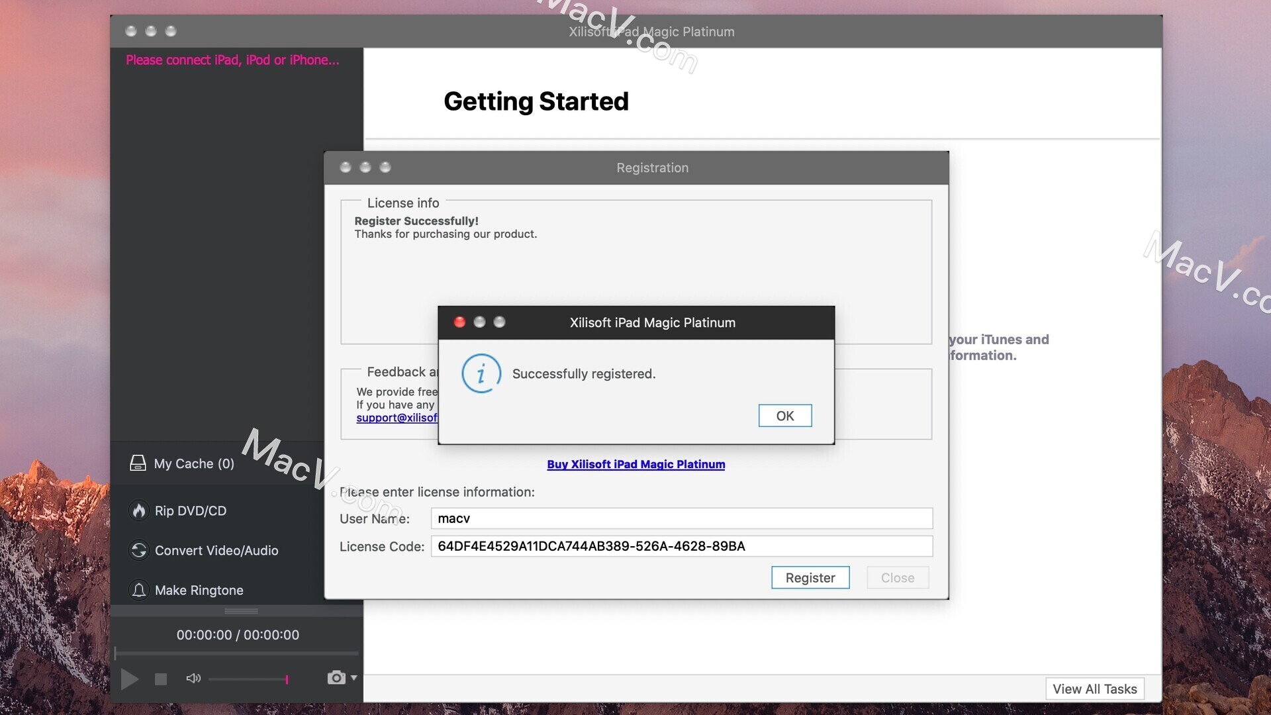Viewport: 1271px width, 715px height.
Task: Select the Rip DVD/CD label
Action: tap(191, 510)
